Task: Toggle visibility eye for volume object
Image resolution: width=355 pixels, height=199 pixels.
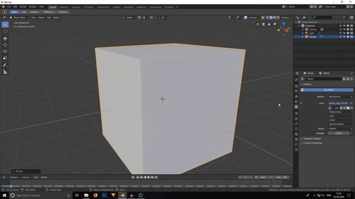Action: (x=340, y=36)
